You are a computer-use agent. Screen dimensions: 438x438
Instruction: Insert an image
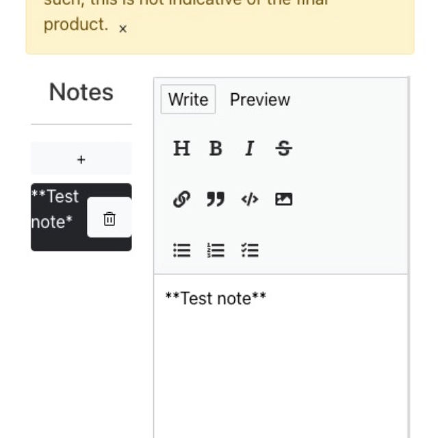(283, 199)
